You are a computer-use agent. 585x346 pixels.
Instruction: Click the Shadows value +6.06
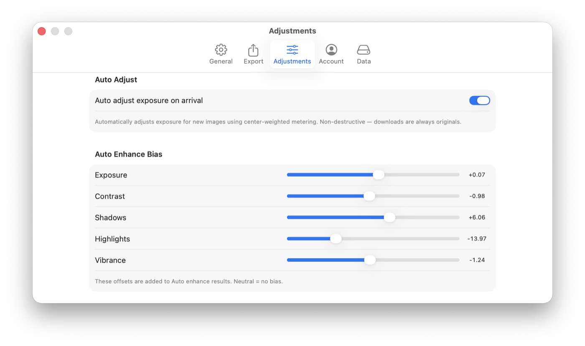coord(477,217)
